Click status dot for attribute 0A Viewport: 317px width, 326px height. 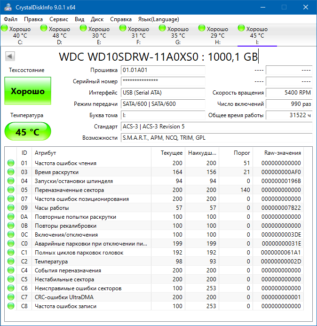click(11, 217)
